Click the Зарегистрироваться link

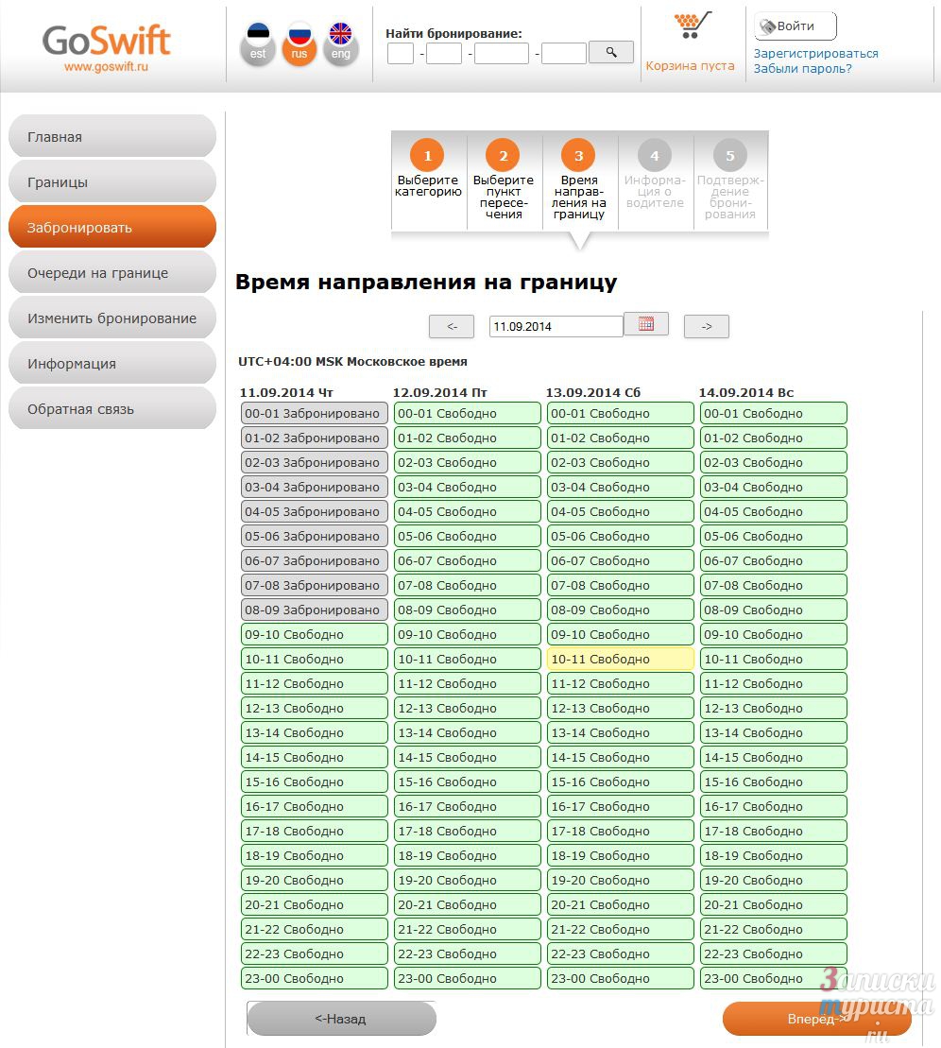(x=815, y=54)
